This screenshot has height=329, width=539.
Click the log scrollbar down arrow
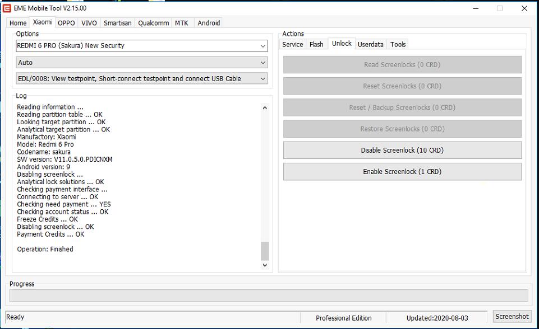click(265, 265)
